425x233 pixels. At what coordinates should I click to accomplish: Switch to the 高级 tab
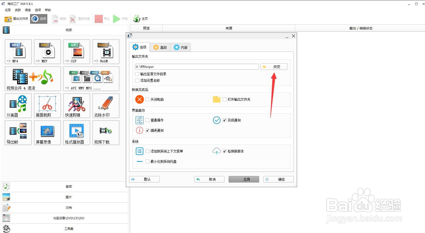(160, 47)
